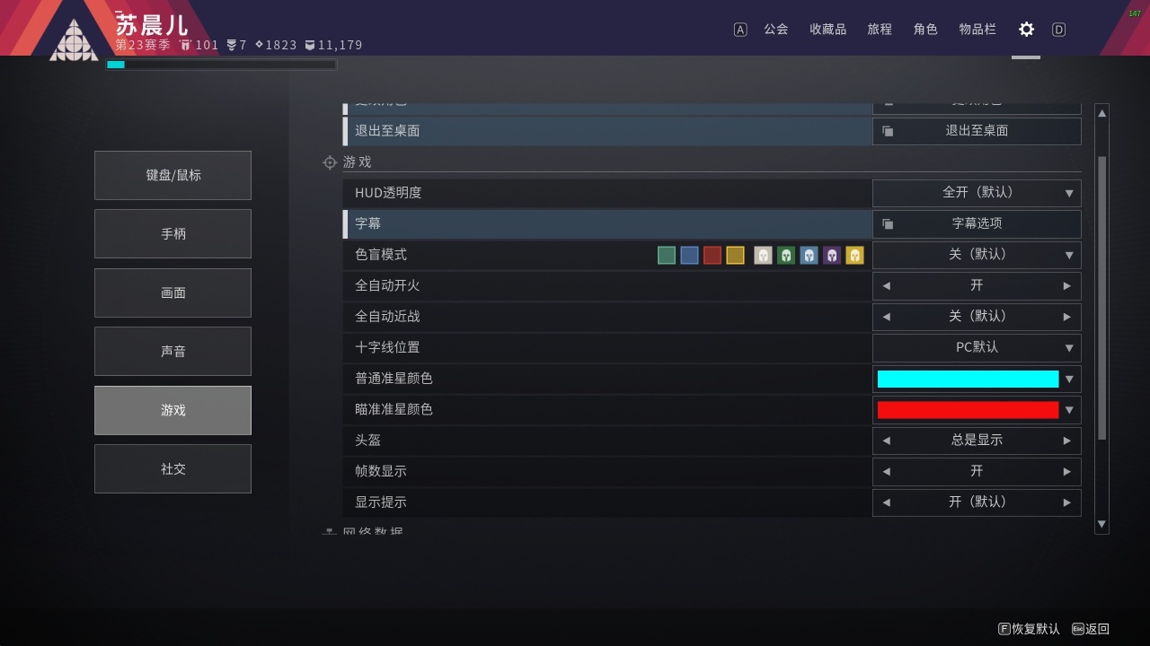
Task: Click the D key next-tab icon
Action: [1058, 30]
